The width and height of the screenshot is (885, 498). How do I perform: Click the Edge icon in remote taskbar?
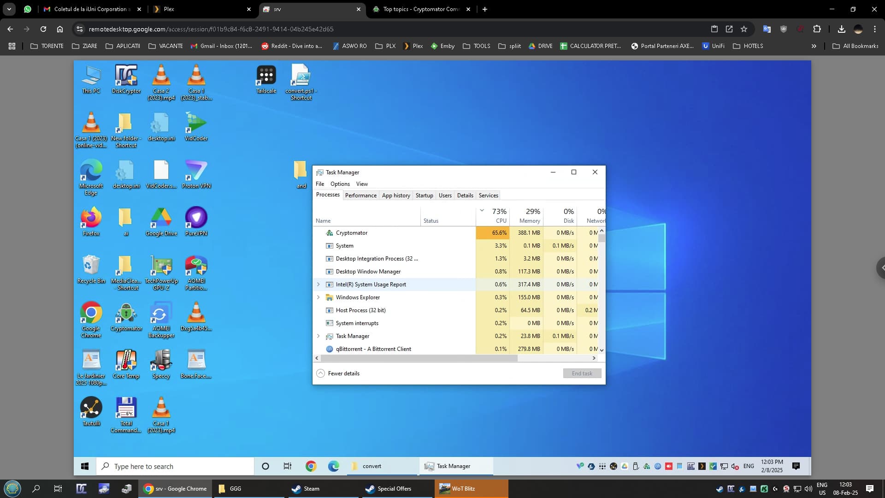pos(333,466)
